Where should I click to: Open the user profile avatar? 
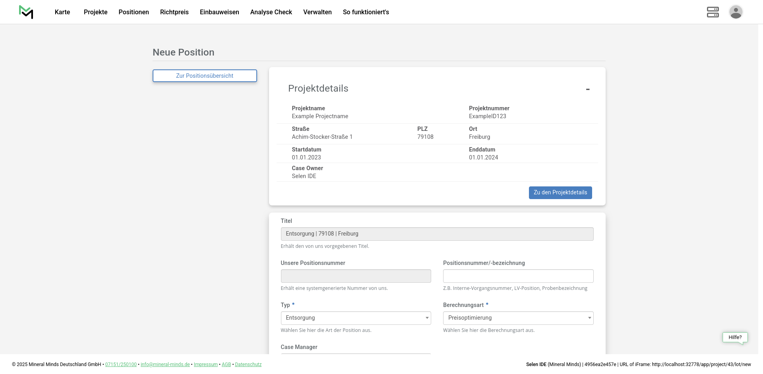(x=736, y=12)
